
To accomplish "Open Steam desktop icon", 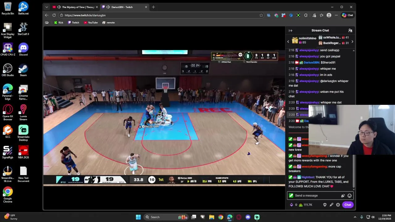I will pyautogui.click(x=23, y=70).
